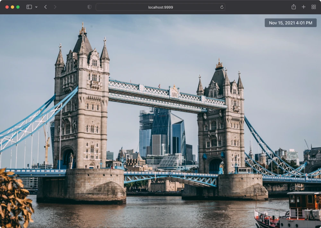The height and width of the screenshot is (228, 321).
Task: Click the glass skyscraper between the towers
Action: pos(162,131)
